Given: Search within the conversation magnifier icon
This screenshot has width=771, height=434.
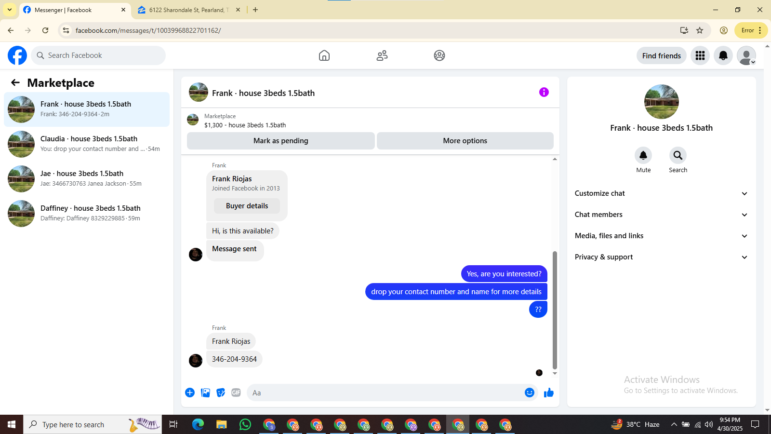Looking at the screenshot, I should (x=678, y=155).
